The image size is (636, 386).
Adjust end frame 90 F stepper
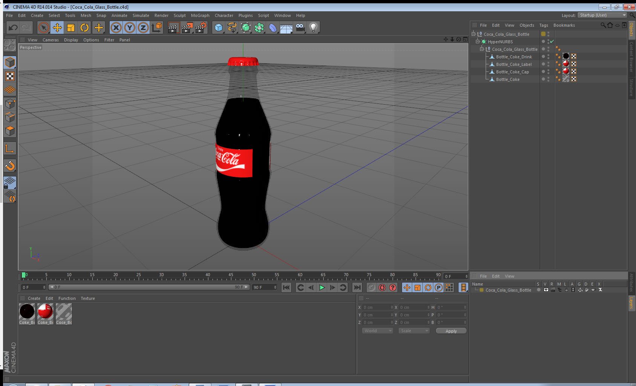click(275, 287)
